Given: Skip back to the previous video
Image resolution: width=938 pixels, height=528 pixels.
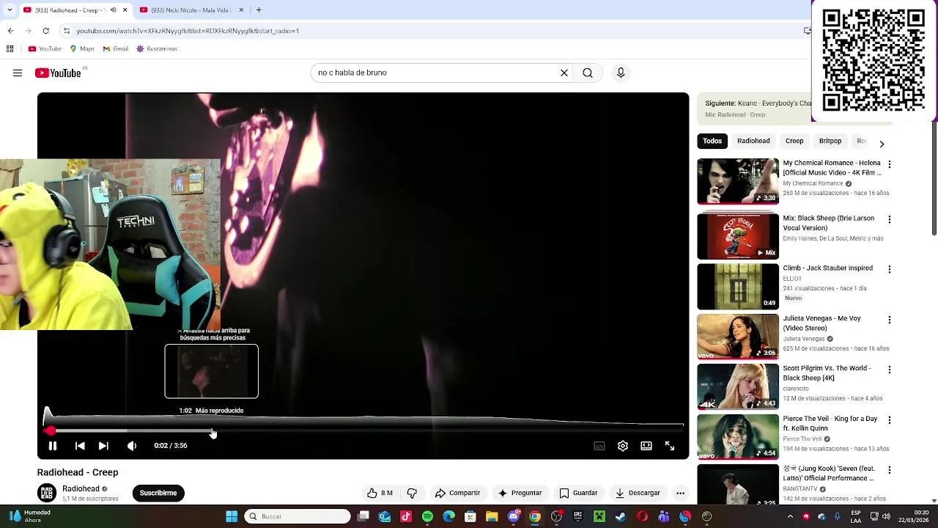Looking at the screenshot, I should (x=80, y=445).
